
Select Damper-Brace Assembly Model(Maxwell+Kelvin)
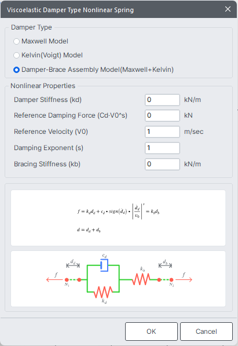[17, 70]
